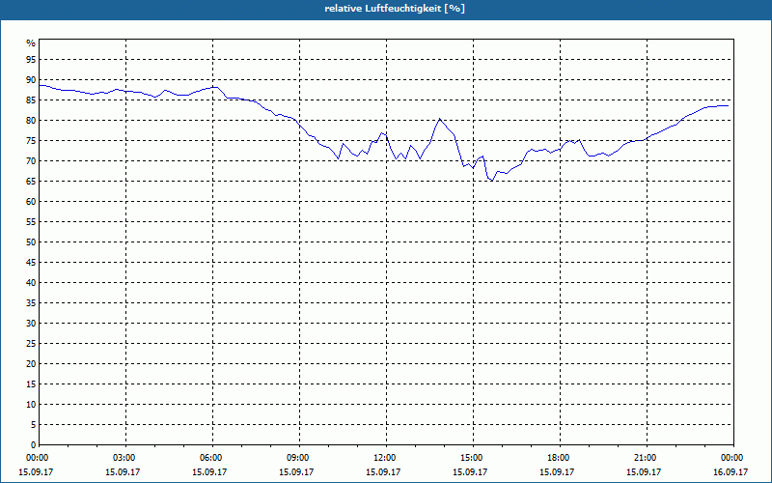Click the '%' unit label on y-axis
The width and height of the screenshot is (772, 483).
coord(31,43)
